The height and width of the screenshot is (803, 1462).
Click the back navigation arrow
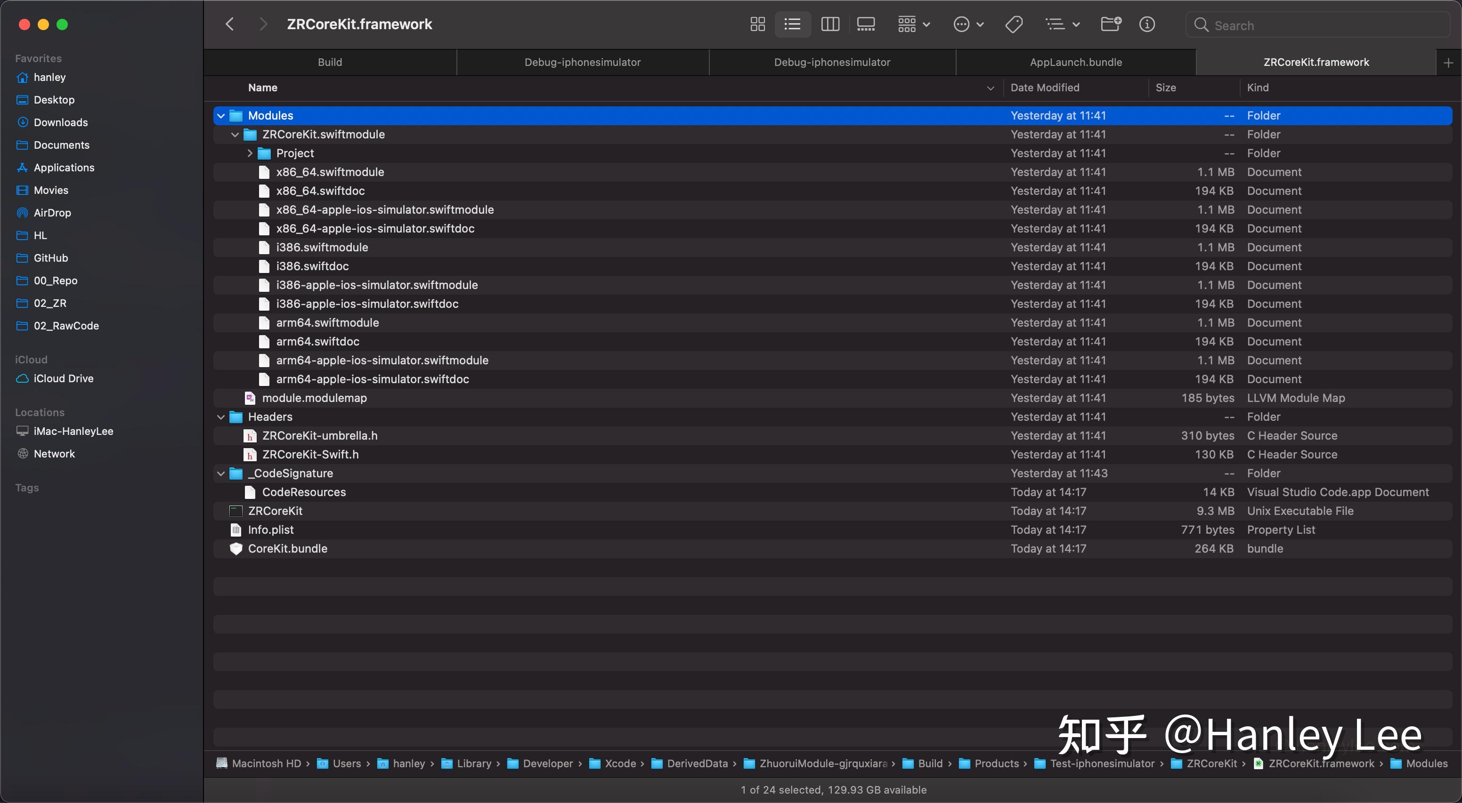(x=230, y=24)
